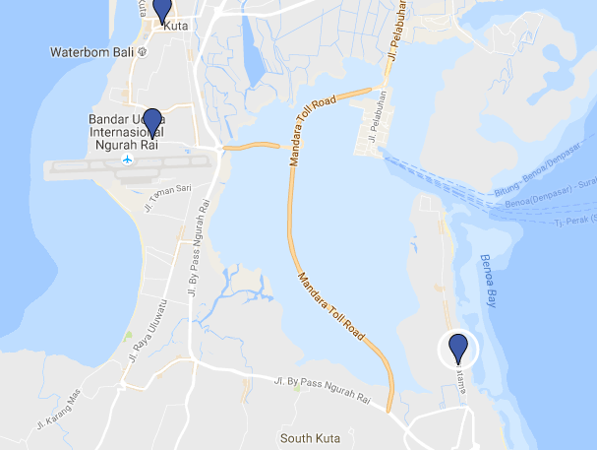The height and width of the screenshot is (450, 597).
Task: Click the Jl. Taman Sari road label
Action: pos(167,197)
